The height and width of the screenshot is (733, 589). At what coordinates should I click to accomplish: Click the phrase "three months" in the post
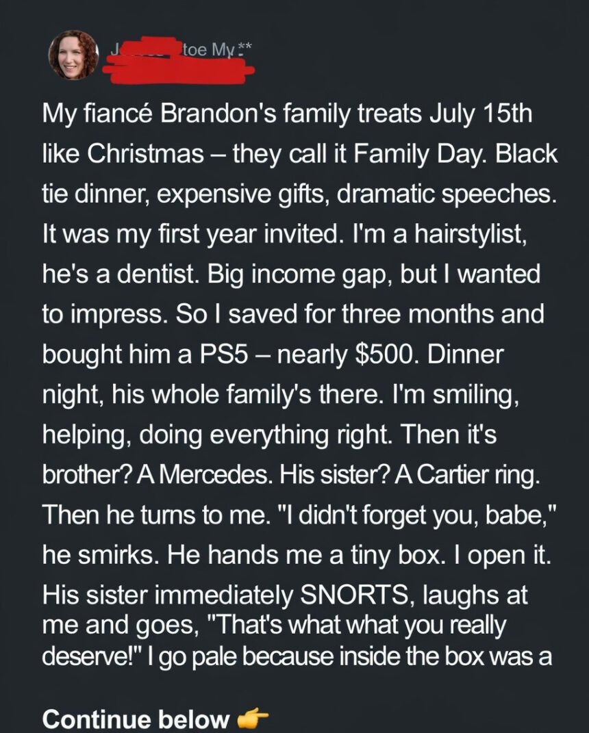tap(428, 315)
